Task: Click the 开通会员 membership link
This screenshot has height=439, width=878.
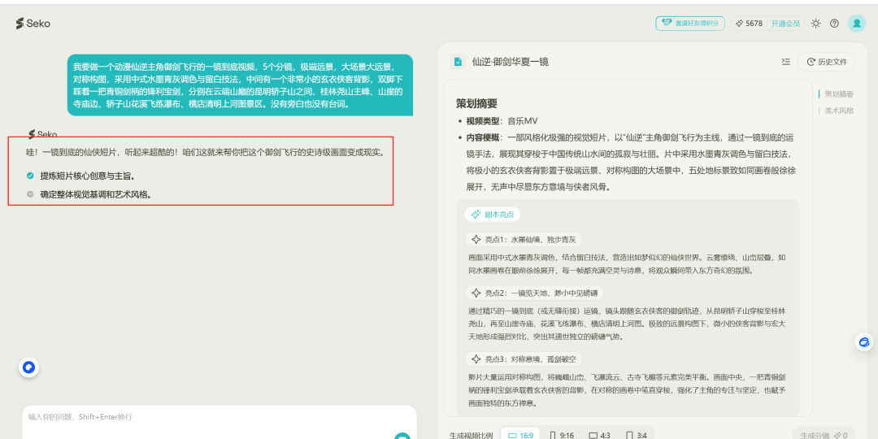Action: [x=785, y=24]
